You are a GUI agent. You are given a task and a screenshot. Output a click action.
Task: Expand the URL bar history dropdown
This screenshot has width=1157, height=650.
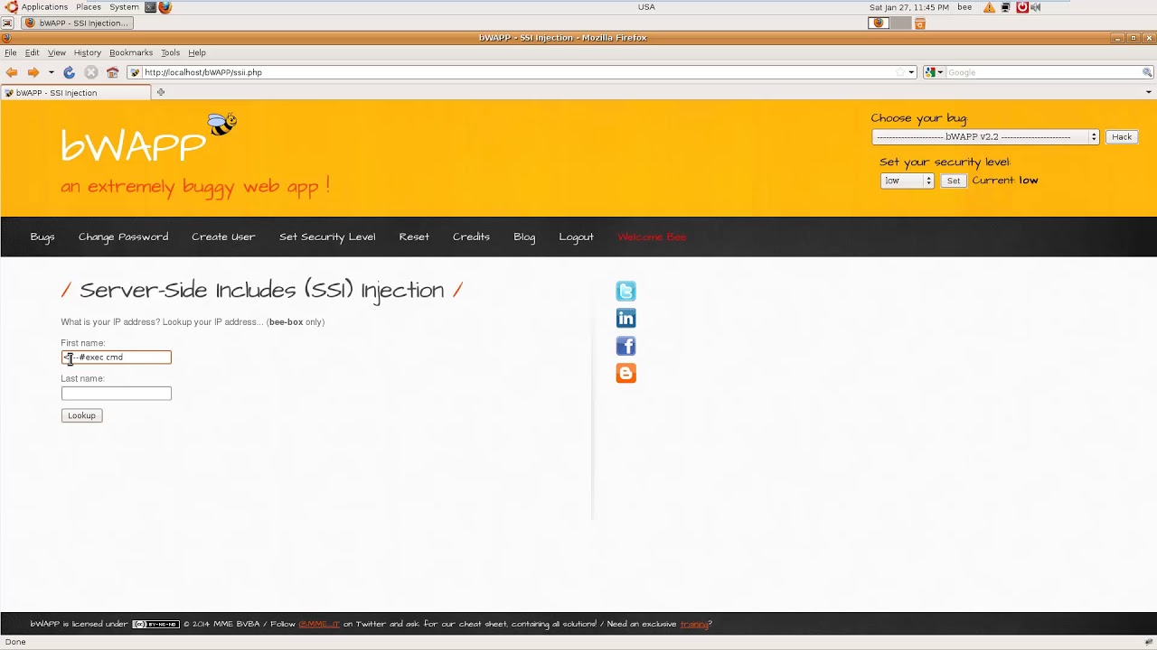point(911,72)
